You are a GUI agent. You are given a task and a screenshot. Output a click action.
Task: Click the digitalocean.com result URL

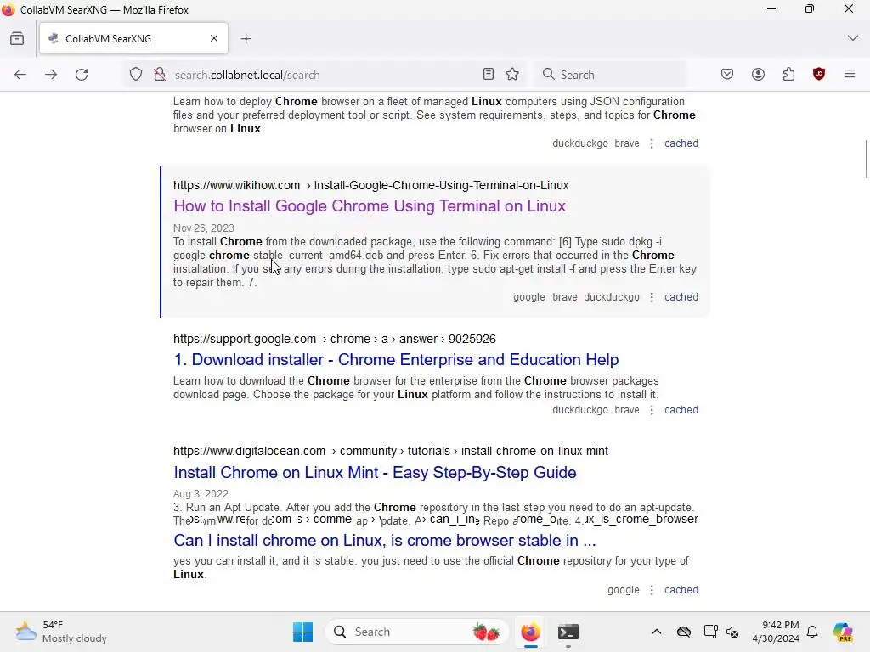pyautogui.click(x=391, y=452)
